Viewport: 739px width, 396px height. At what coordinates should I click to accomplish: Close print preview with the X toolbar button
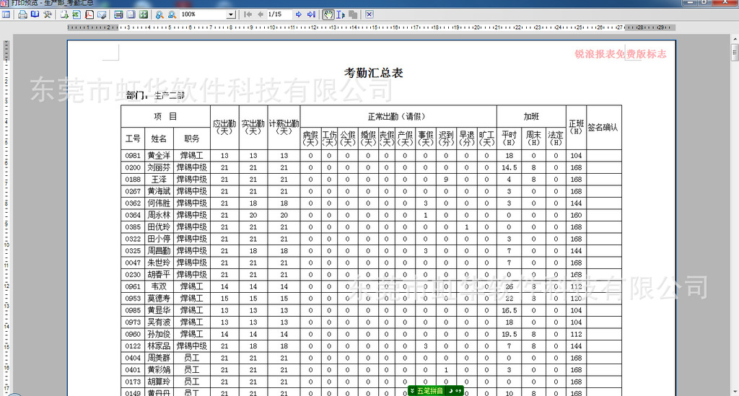369,14
